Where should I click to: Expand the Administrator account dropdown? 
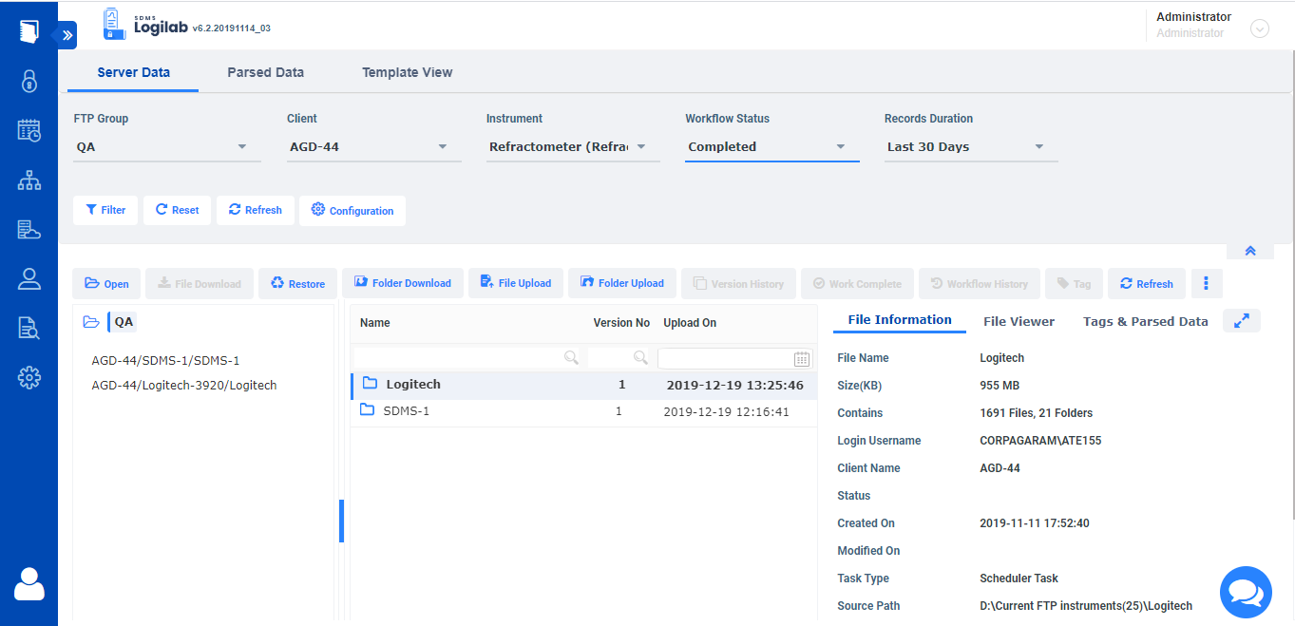point(1260,28)
